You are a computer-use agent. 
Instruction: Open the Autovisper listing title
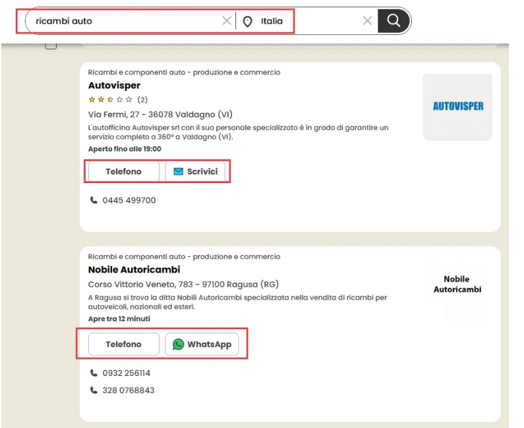[114, 86]
